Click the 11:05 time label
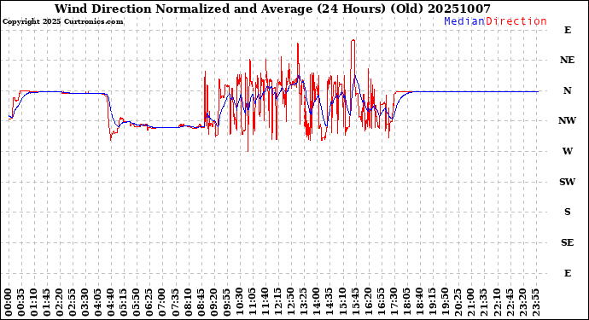The image size is (589, 320). coord(252,302)
